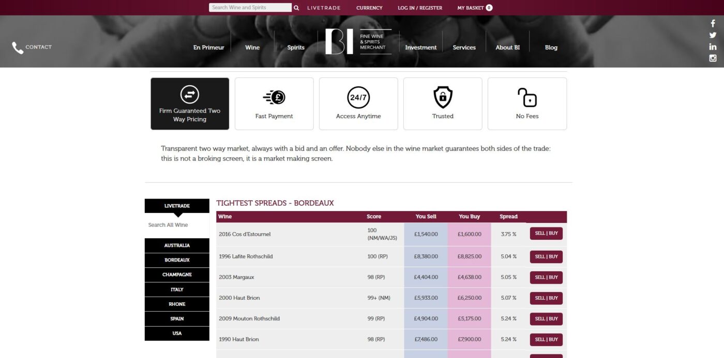Click the BI logo in the header
724x358 pixels.
click(358, 42)
